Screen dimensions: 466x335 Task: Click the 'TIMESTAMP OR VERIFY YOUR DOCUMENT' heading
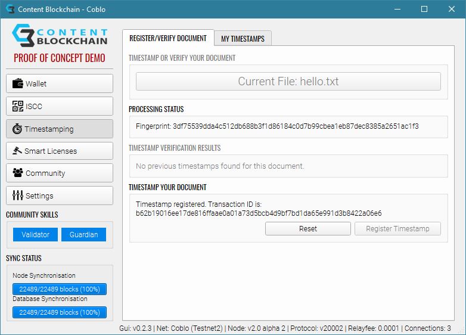(182, 58)
